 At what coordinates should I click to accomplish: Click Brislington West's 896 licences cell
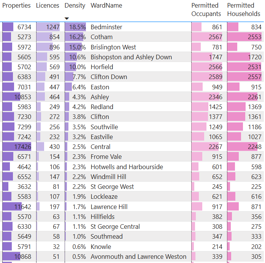(48, 47)
